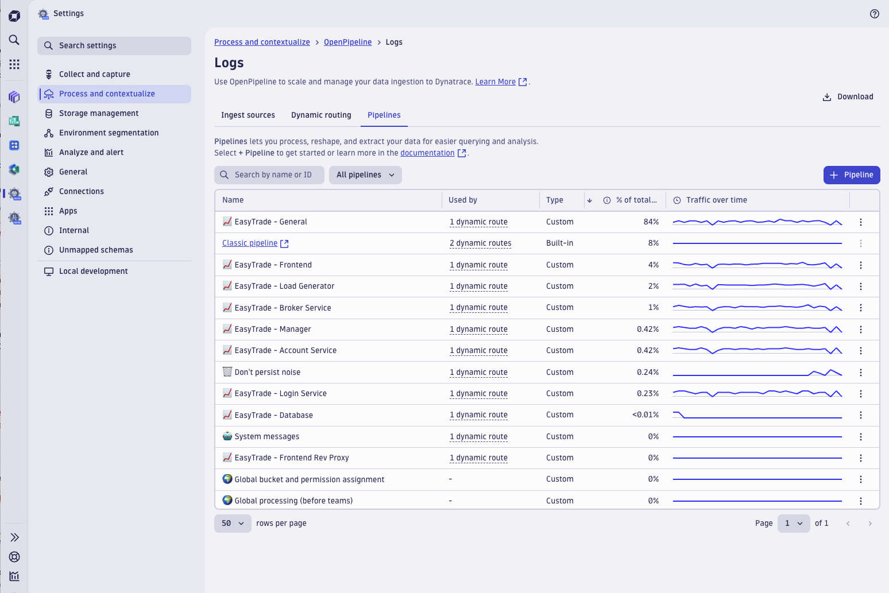Select the Dynamic routing tab

point(321,115)
